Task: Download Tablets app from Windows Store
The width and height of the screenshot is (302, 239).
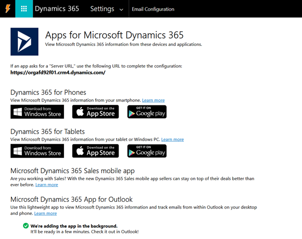Action: (x=37, y=151)
